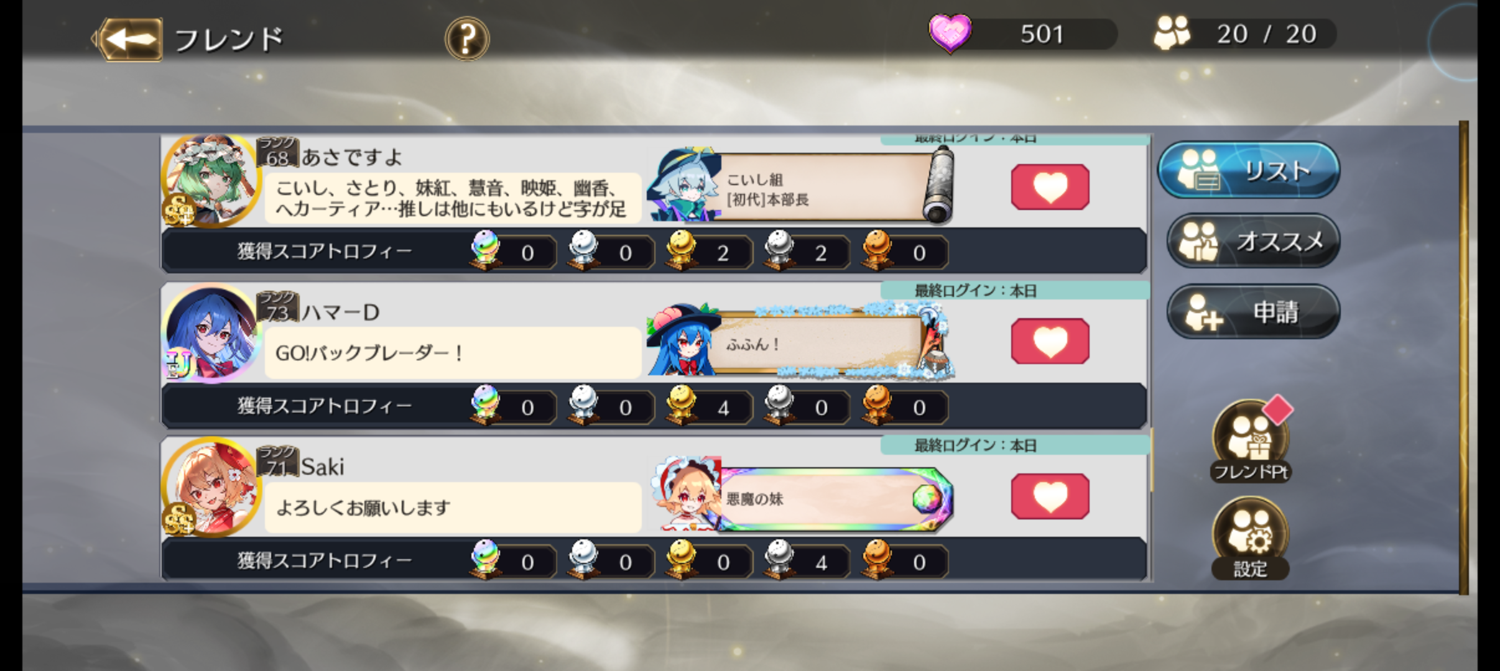Tap the 悪魔の妹 rainbow title banner

click(x=801, y=496)
